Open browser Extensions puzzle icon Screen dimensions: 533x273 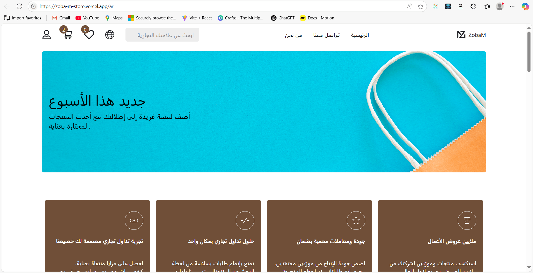(473, 6)
